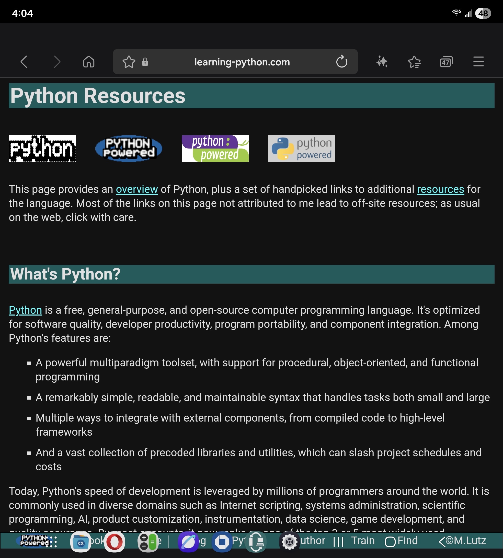Reload the page with refresh icon
The width and height of the screenshot is (503, 558).
[x=342, y=62]
